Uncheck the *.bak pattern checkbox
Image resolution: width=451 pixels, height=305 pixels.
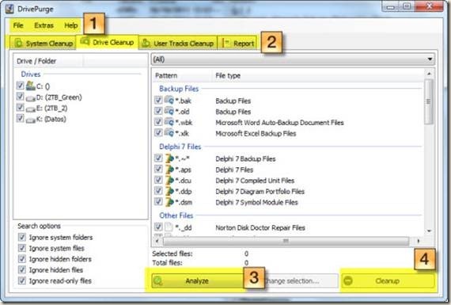pos(158,100)
